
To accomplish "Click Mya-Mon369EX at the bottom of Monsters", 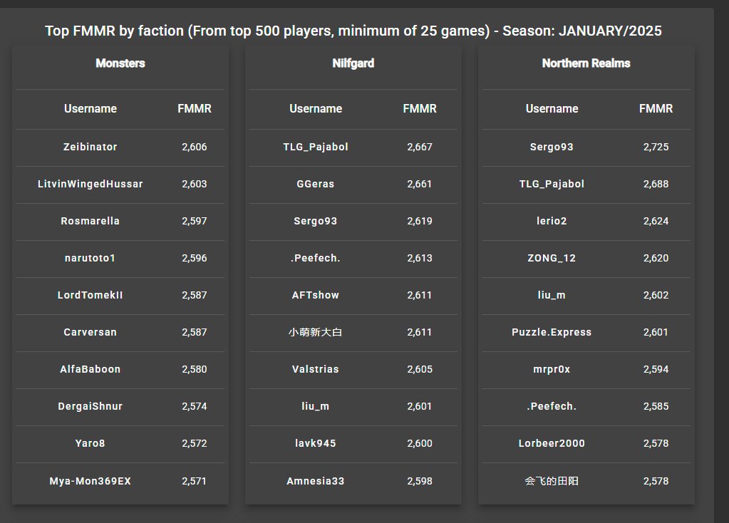I will coord(91,481).
